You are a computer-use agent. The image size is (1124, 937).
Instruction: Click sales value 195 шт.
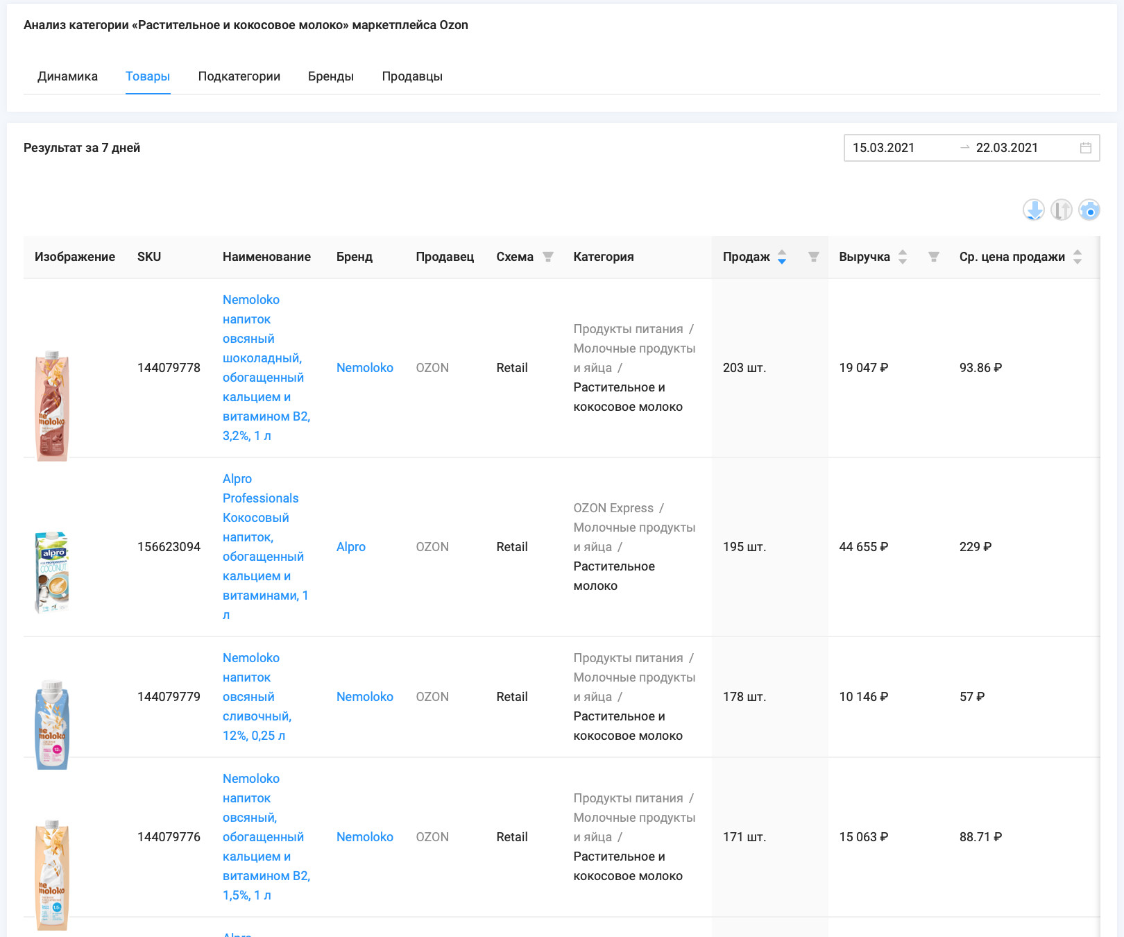click(744, 547)
